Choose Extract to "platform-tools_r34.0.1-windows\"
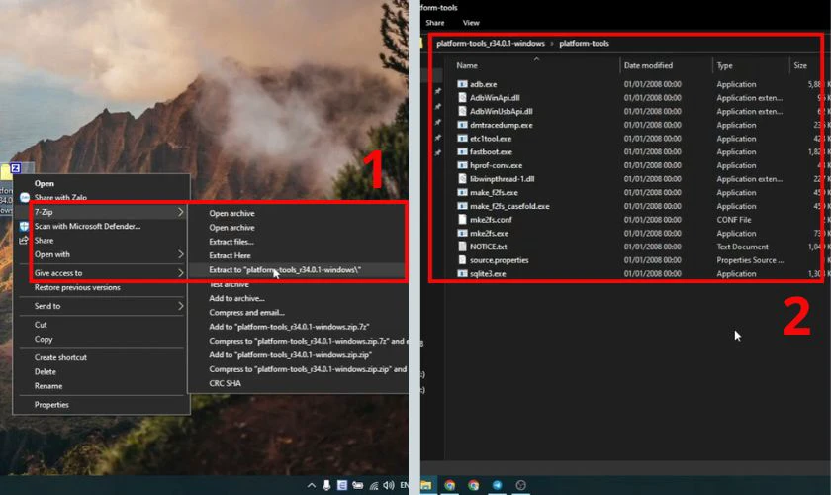Screen dimensions: 831x495 pyautogui.click(x=285, y=270)
